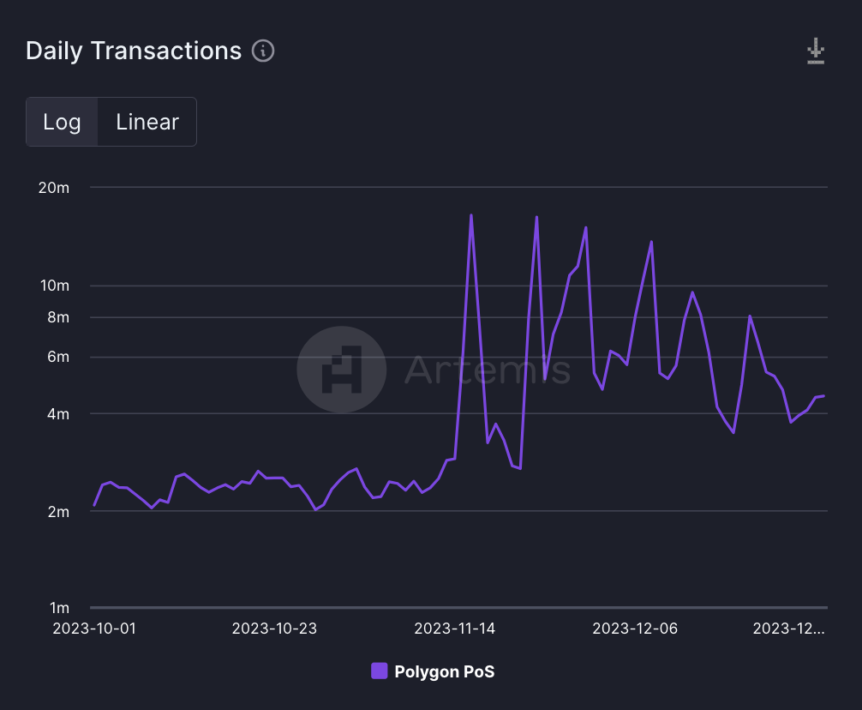
Task: Click the 6m y-axis label
Action: coord(57,357)
